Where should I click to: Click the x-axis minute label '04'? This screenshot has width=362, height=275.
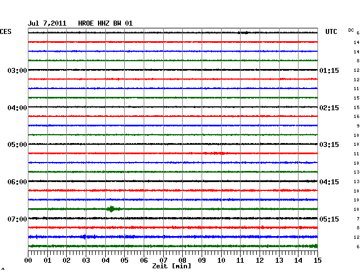coord(105,260)
